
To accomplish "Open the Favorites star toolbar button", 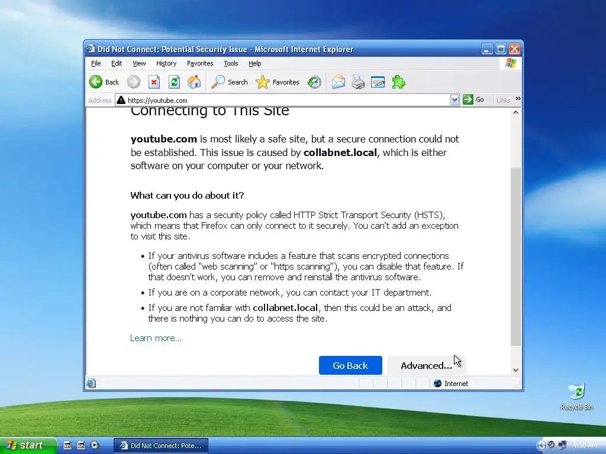I will [278, 82].
